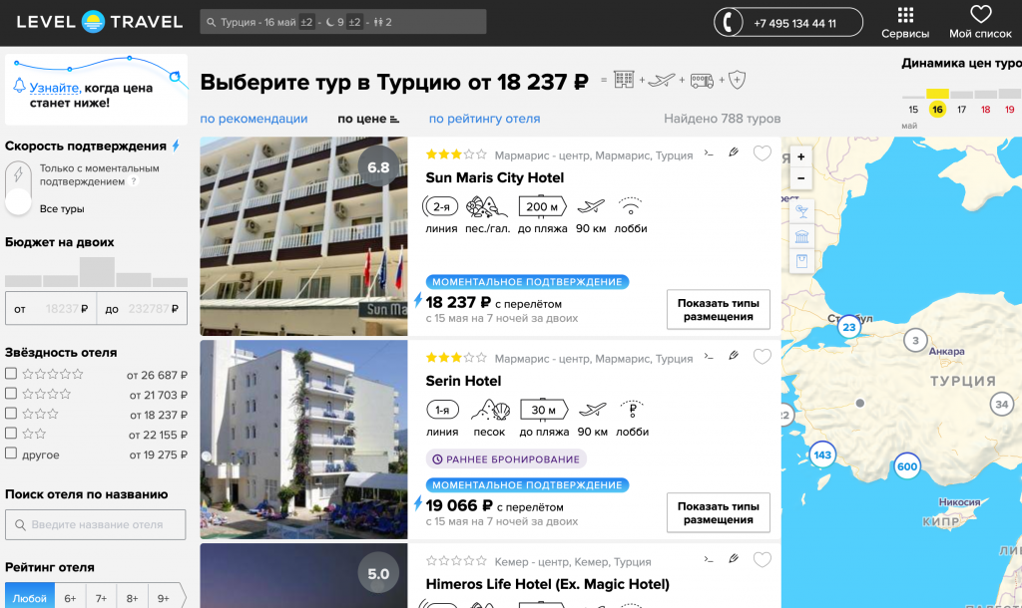
Task: Check the three-star hotel filter
Action: (x=10, y=414)
